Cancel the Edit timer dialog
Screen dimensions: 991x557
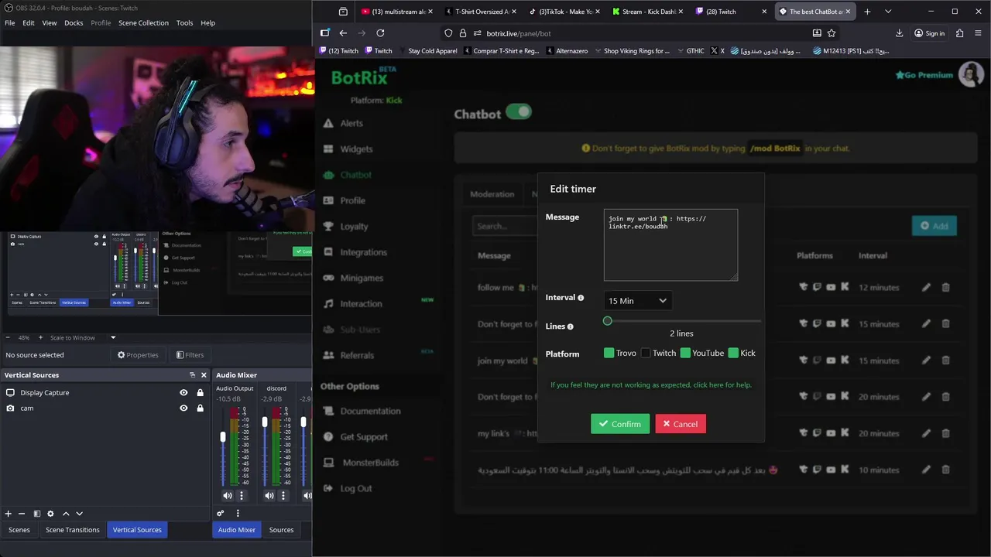point(681,424)
